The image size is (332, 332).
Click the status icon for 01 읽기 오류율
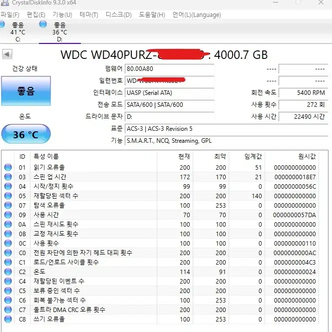[x=8, y=167]
